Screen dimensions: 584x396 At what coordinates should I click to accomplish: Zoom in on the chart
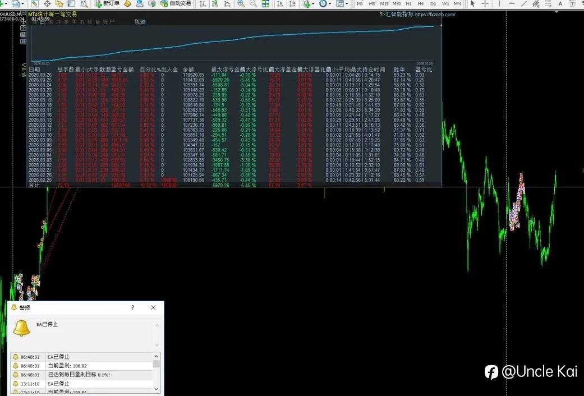[241, 4]
